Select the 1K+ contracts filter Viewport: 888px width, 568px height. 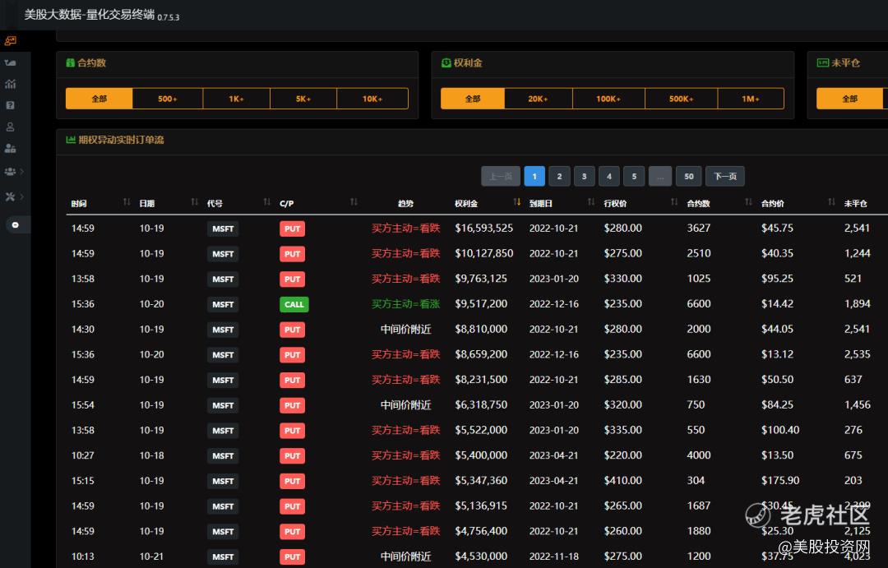click(x=237, y=99)
